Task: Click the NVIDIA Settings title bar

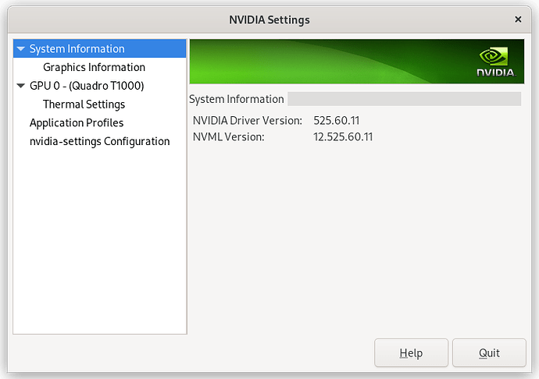Action: [269, 19]
